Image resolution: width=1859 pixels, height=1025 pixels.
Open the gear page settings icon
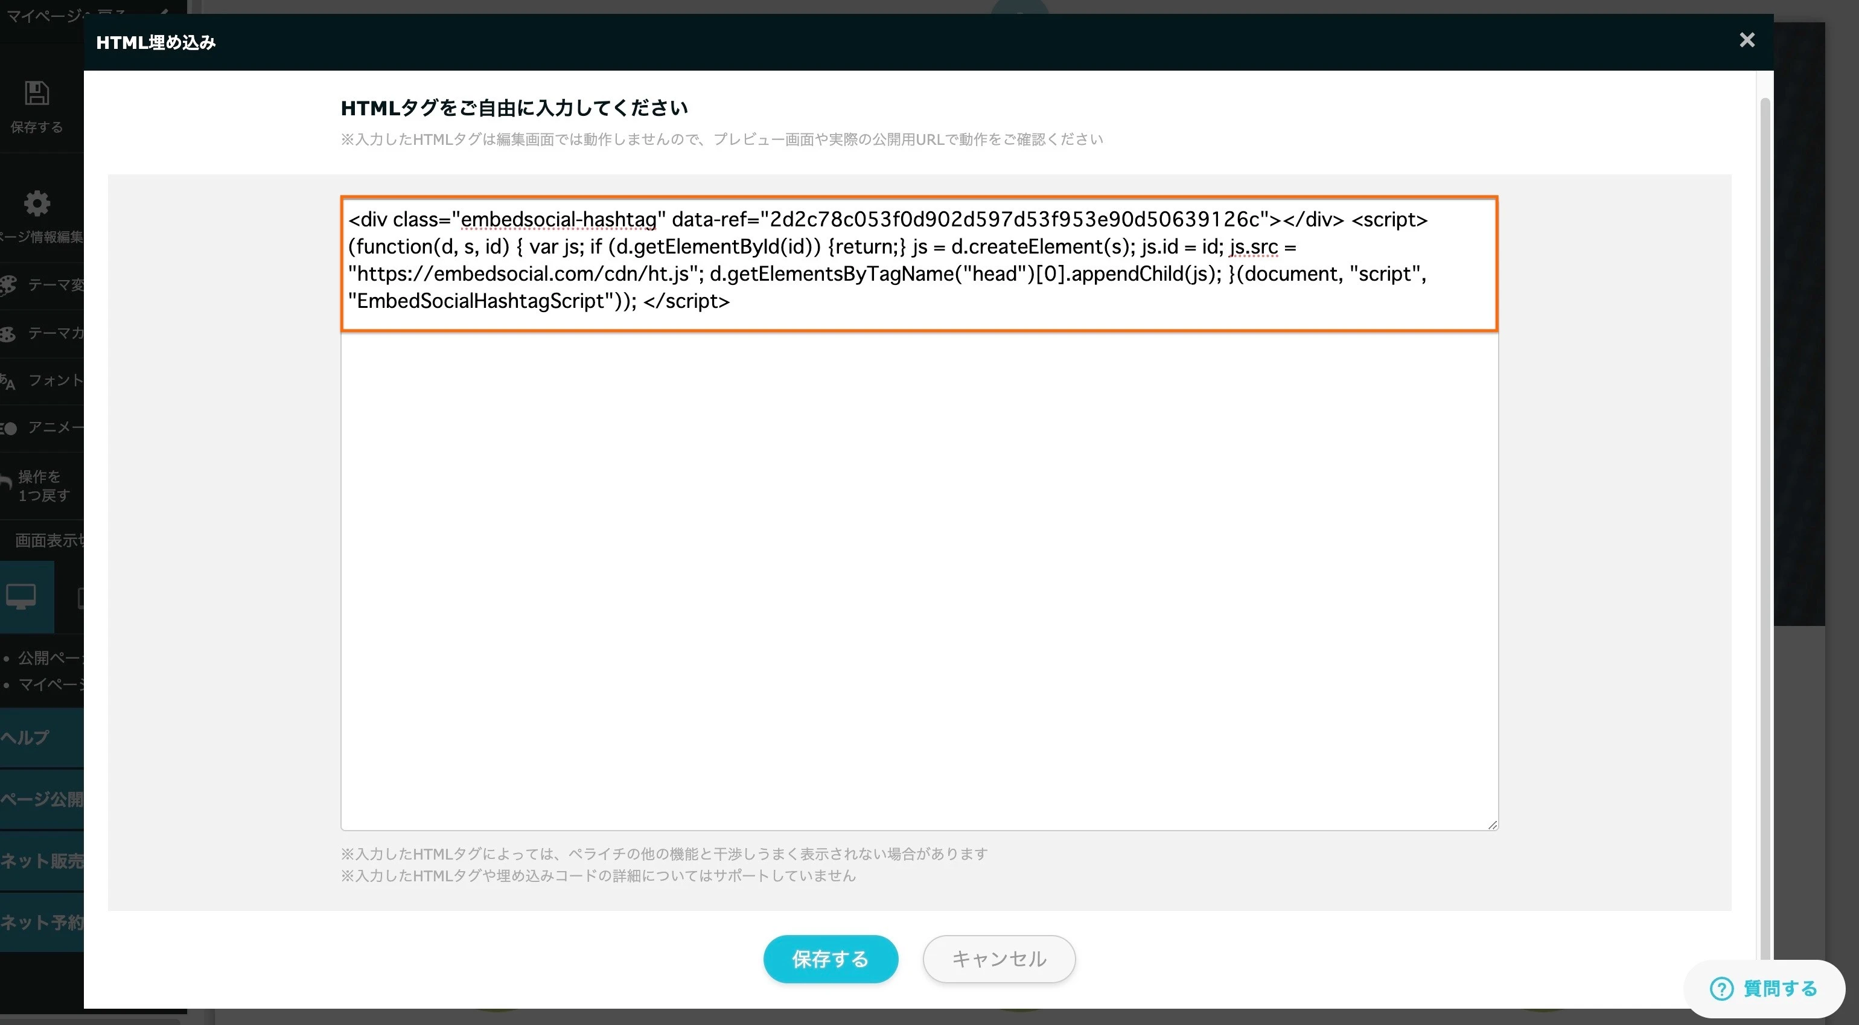click(37, 203)
